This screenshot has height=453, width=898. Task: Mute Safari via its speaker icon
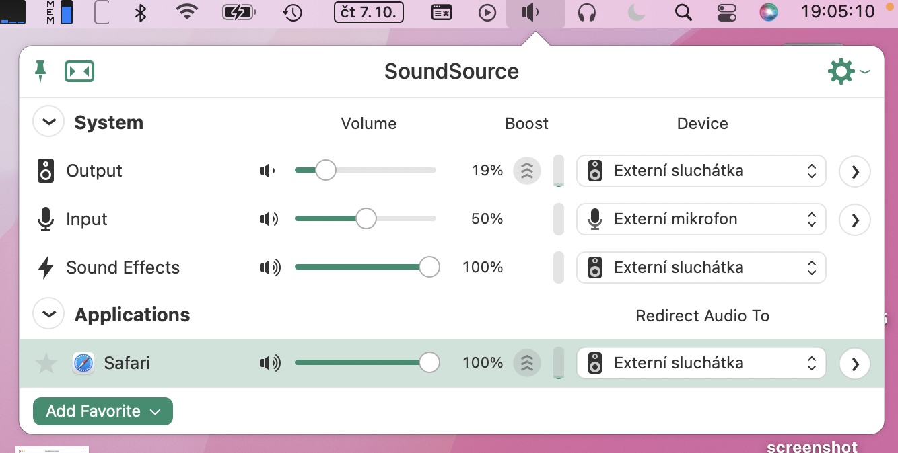(269, 363)
